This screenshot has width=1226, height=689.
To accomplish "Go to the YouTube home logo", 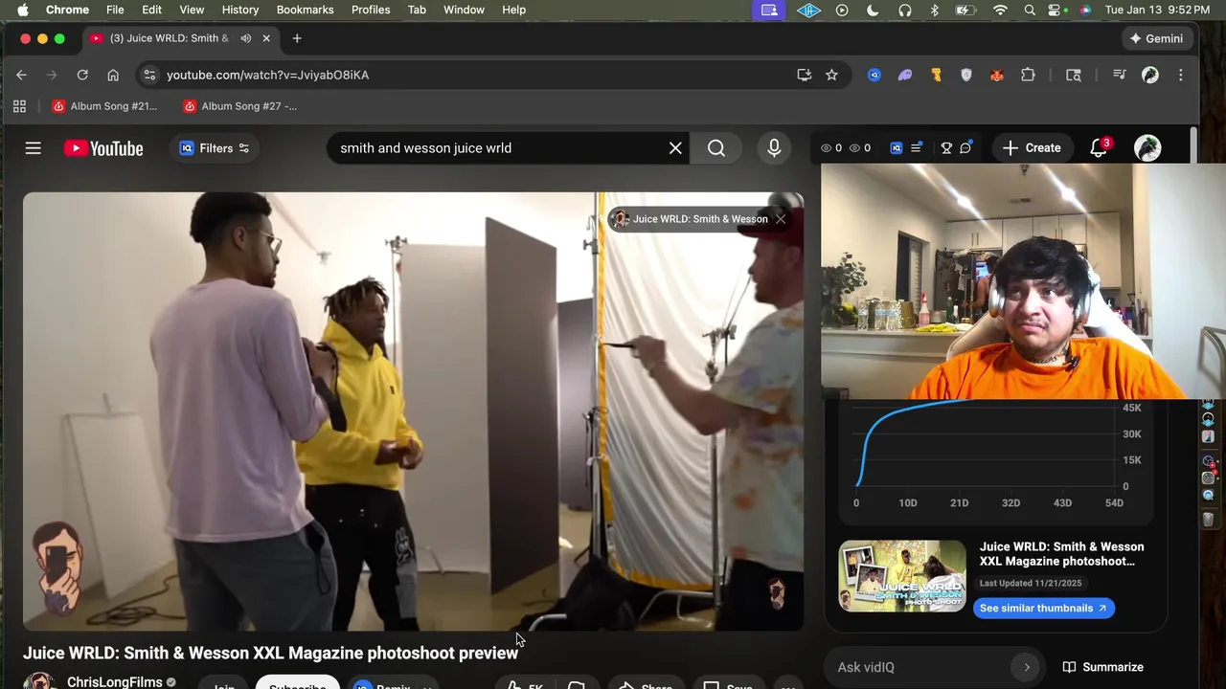I will (103, 148).
